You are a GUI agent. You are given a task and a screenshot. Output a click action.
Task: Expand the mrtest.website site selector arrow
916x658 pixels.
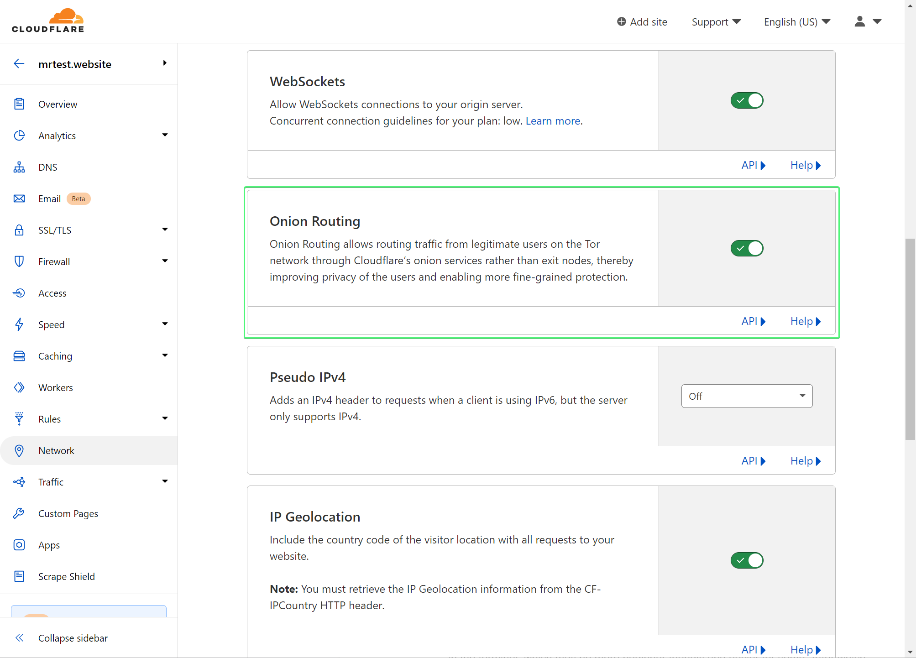coord(165,63)
